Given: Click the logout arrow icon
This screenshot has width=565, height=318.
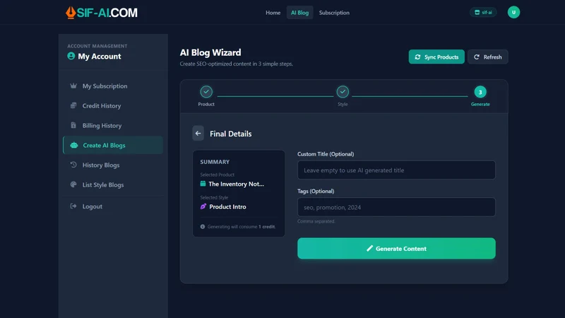Looking at the screenshot, I should (73, 206).
